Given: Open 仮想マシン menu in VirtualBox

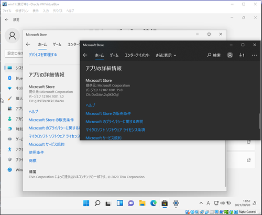Looking at the screenshot, I should pos(22,11).
